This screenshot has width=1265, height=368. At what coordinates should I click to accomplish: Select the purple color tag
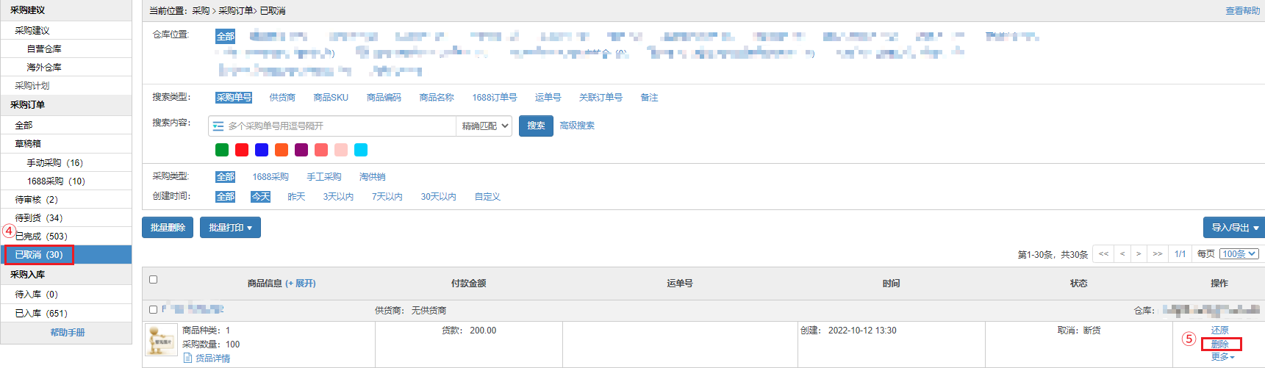(301, 150)
